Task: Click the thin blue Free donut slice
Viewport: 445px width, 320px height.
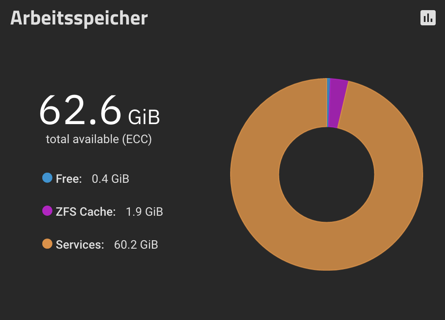Action: 328,103
